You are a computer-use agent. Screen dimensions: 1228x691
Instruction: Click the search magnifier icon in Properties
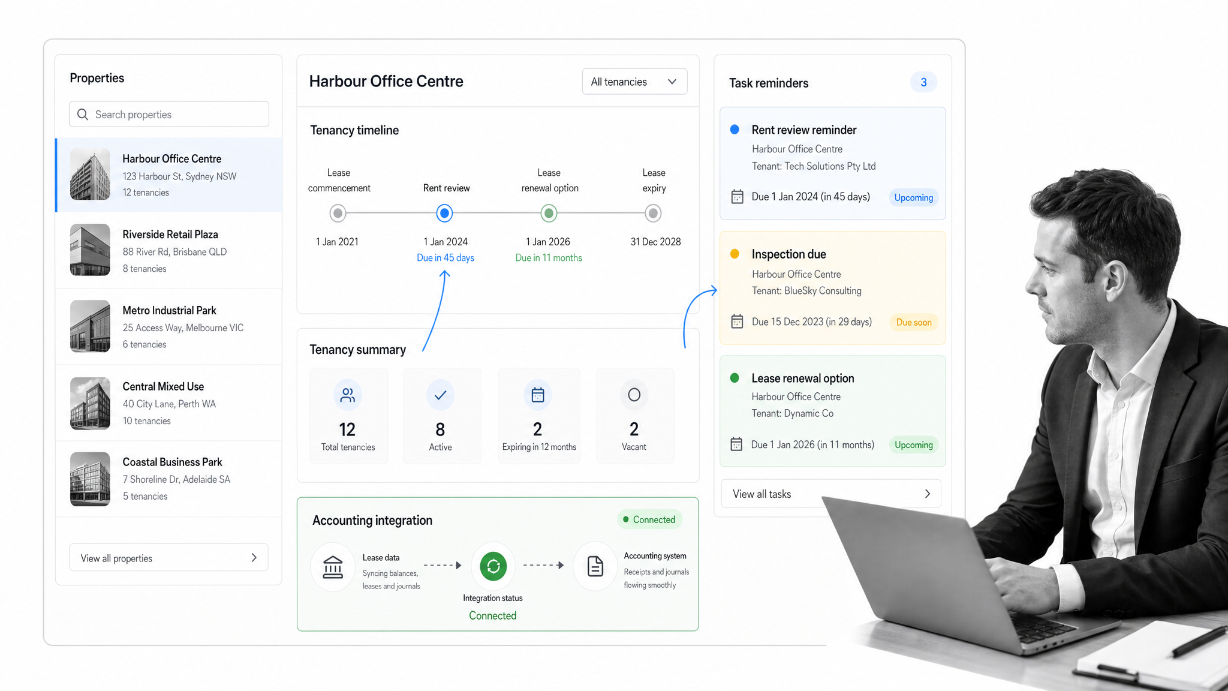point(83,114)
